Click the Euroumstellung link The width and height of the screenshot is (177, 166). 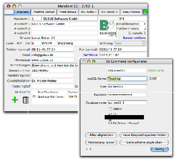(134, 38)
